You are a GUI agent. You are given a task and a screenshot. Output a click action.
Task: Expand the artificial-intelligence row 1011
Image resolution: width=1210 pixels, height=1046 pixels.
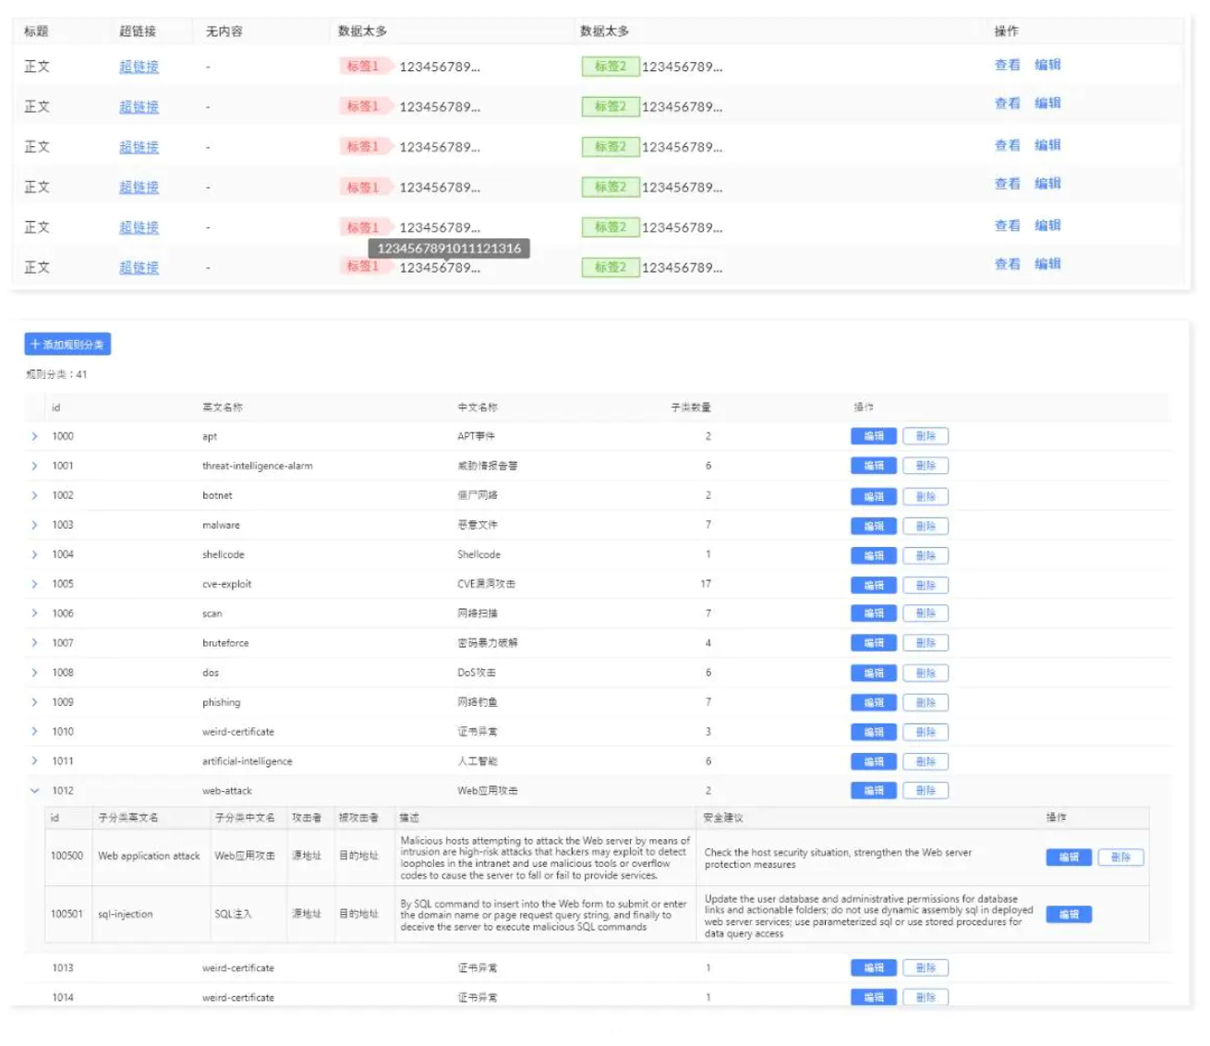tap(34, 761)
